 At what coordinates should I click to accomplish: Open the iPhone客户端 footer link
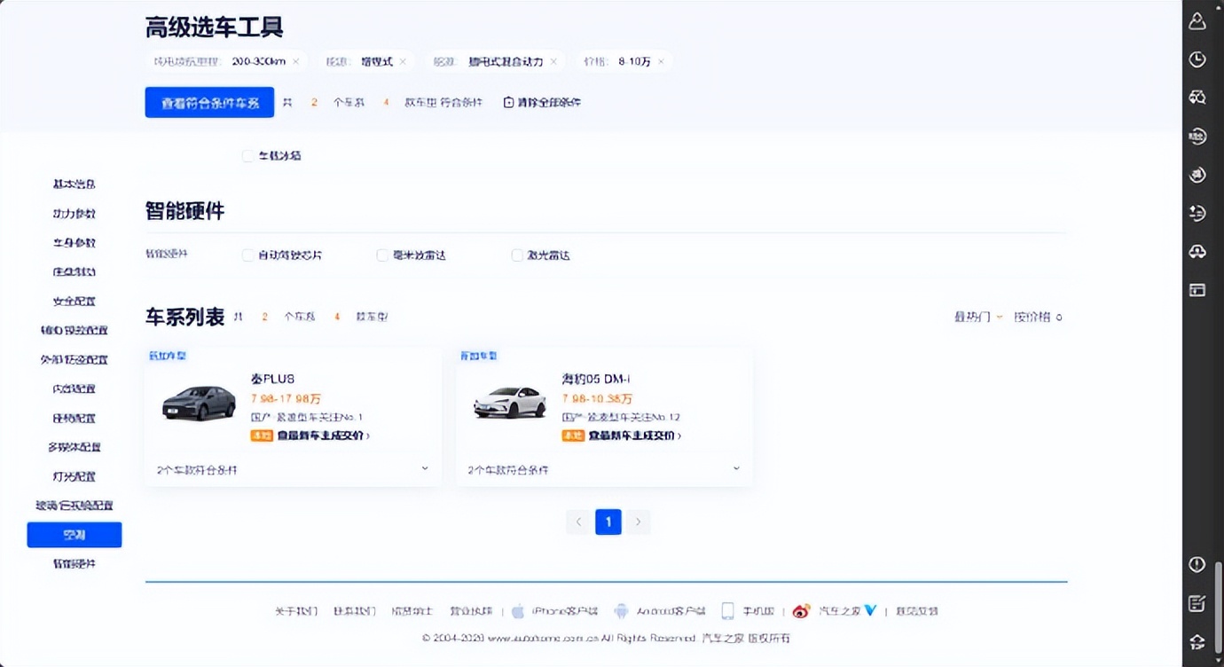point(565,611)
